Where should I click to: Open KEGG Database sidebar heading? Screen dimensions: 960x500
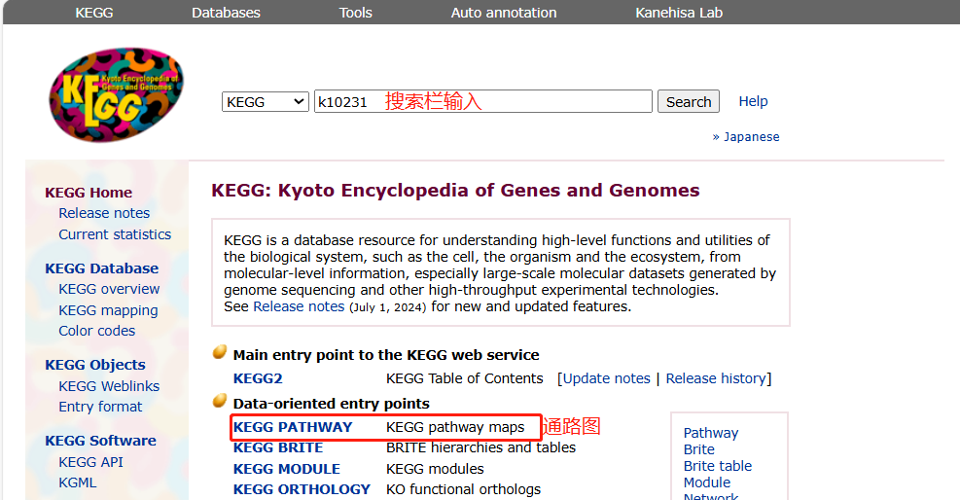[101, 268]
